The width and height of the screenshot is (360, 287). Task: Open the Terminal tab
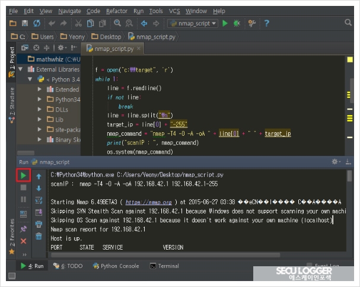tap(164, 266)
